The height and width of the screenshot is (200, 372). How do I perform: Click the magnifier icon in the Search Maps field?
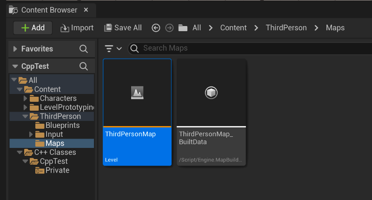pos(135,48)
